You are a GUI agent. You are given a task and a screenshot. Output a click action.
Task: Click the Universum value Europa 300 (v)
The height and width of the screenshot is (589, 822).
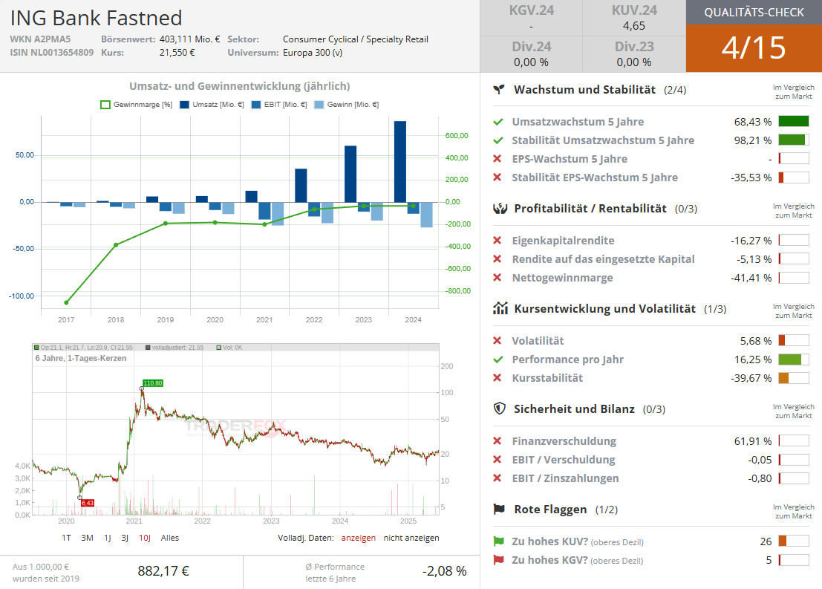313,53
